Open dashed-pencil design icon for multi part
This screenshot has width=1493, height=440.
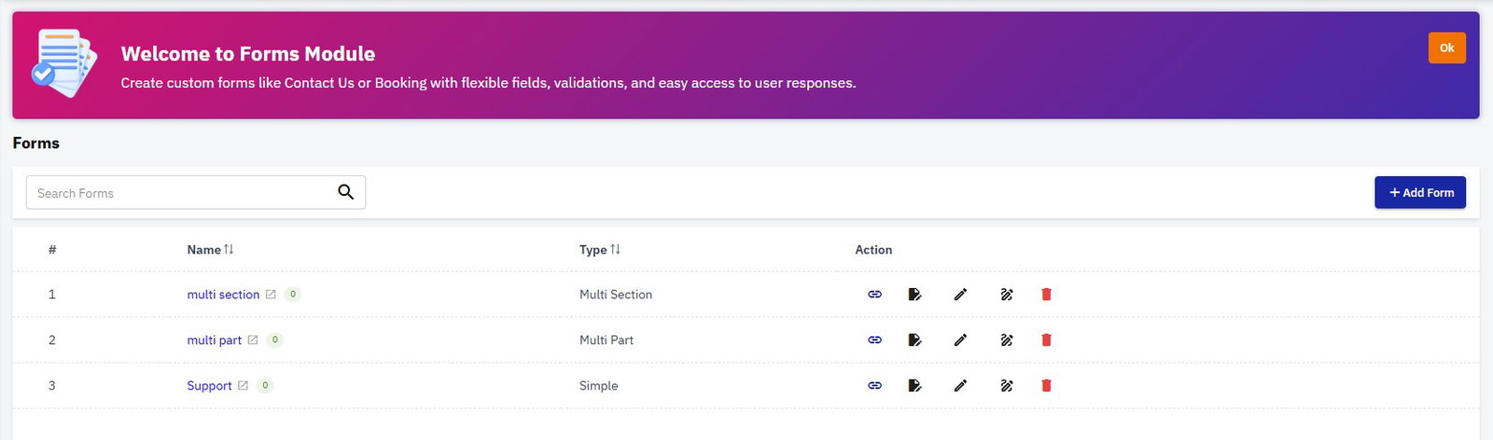tap(1006, 340)
